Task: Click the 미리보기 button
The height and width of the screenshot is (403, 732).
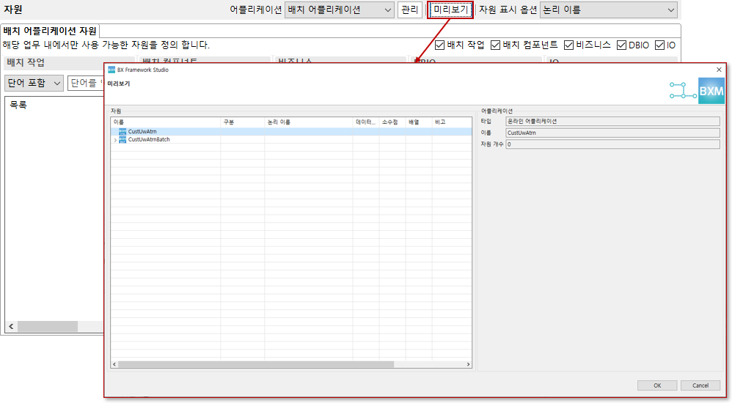Action: [450, 10]
